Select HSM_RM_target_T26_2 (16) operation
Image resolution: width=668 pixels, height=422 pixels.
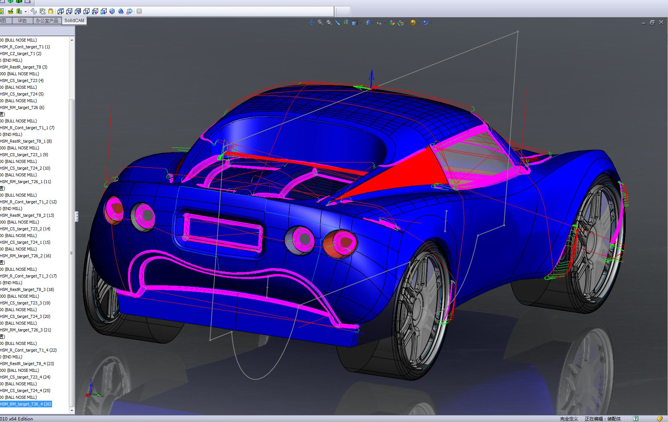[x=26, y=256]
